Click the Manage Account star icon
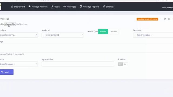This screenshot has width=173, height=97. point(29,6)
